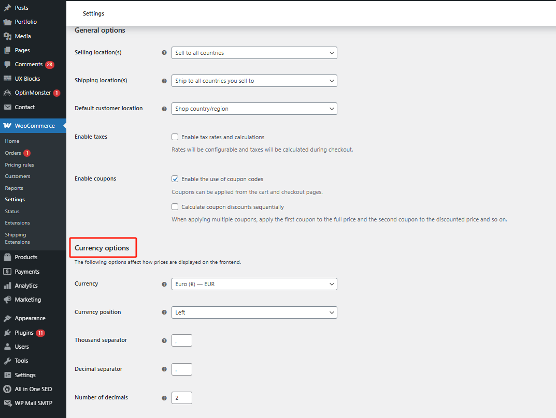Click the Posts pin icon
Screen dimensions: 556x418
(7, 8)
